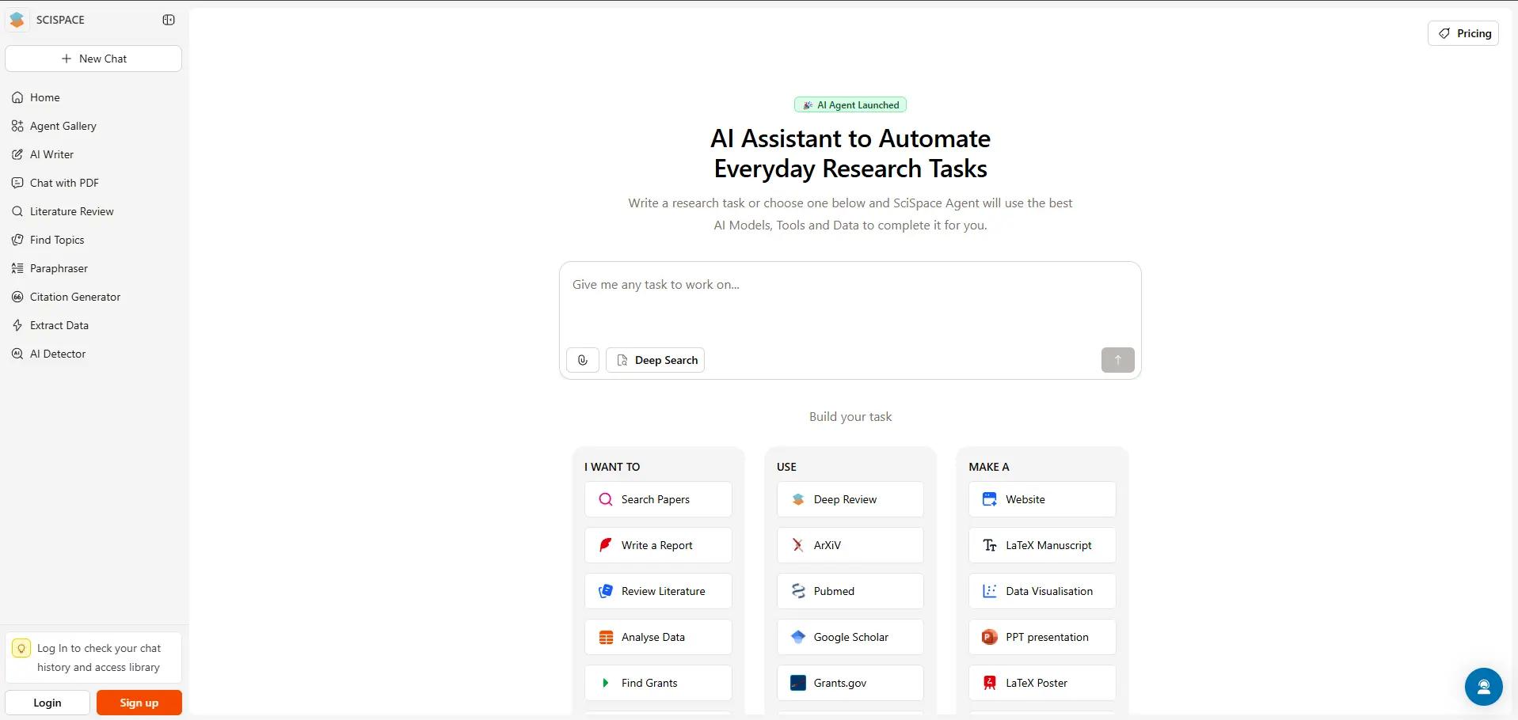
Task: Select the Search Papers option
Action: tap(658, 499)
